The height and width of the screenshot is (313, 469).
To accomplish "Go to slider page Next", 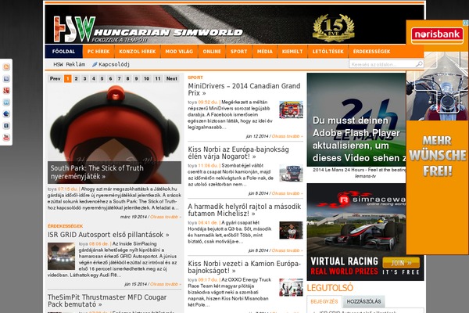I will point(172,78).
